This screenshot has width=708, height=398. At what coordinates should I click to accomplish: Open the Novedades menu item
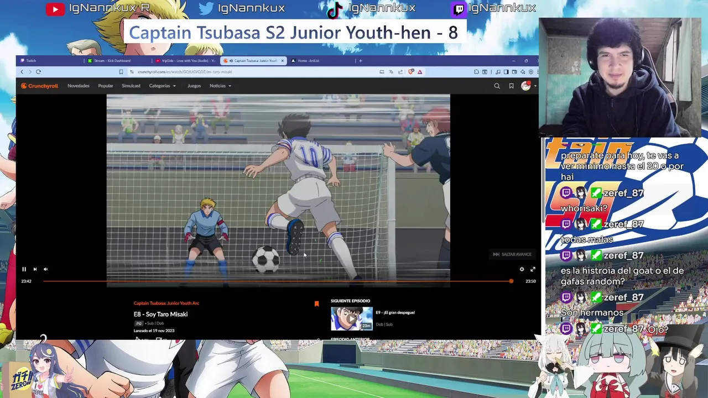79,86
